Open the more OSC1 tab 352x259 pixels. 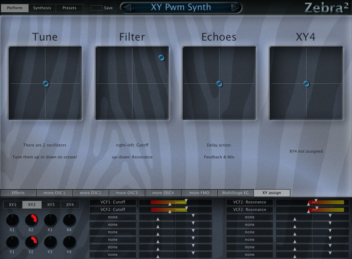54,193
